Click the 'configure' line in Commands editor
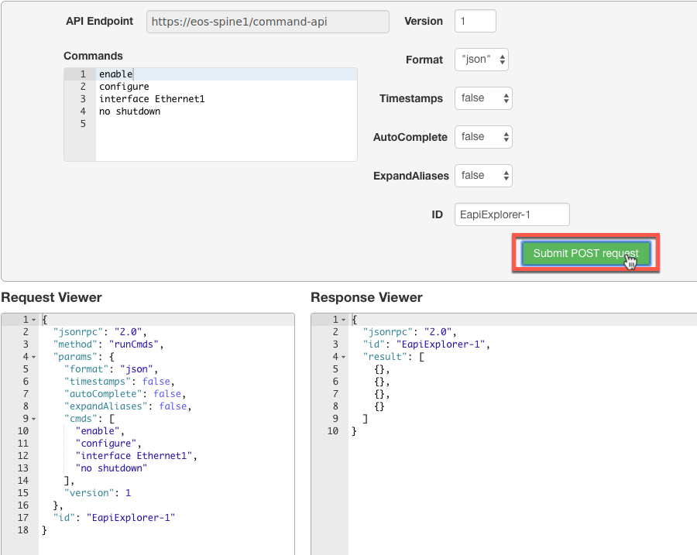The image size is (697, 555). click(x=124, y=87)
